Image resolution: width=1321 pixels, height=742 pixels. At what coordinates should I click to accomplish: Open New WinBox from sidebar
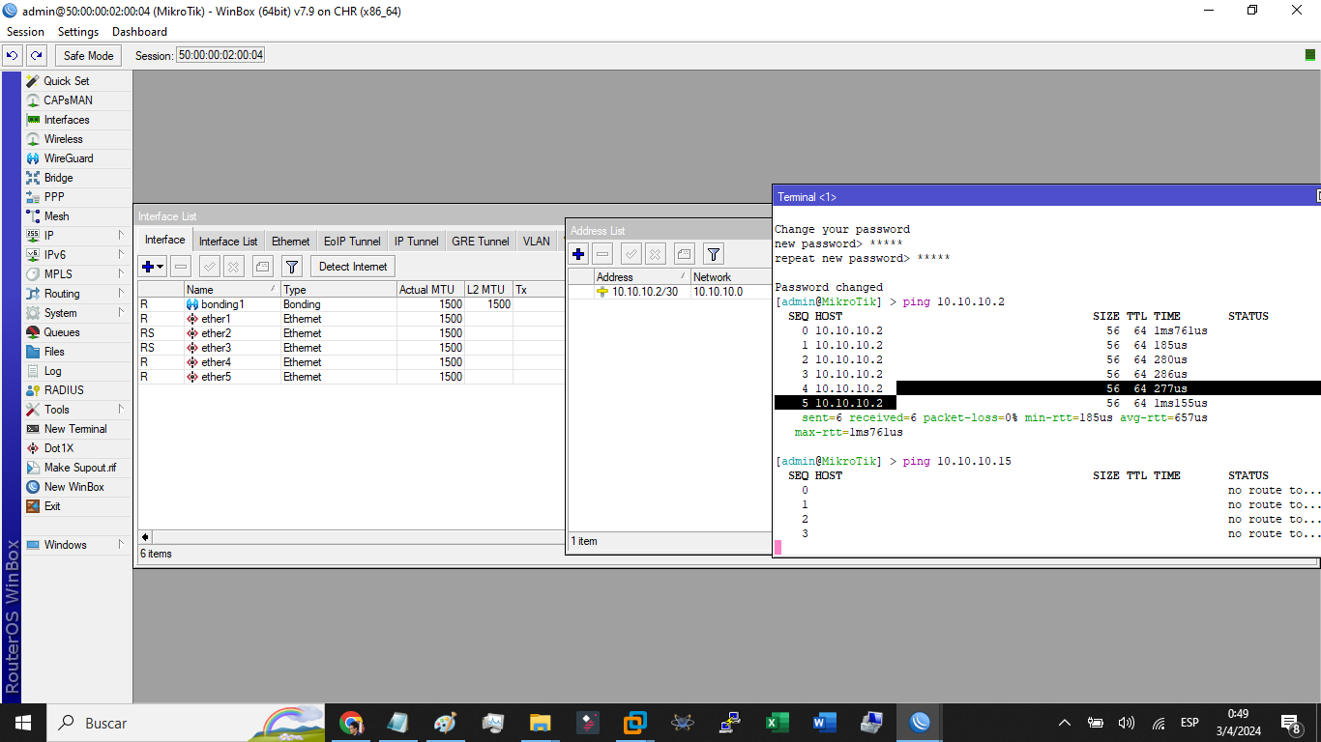[73, 487]
